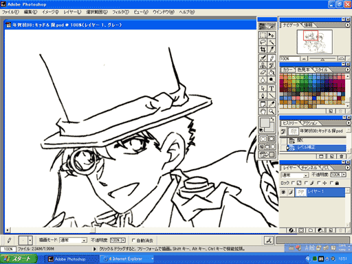Open the フィルタ menu
352x264 pixels.
[x=120, y=12]
